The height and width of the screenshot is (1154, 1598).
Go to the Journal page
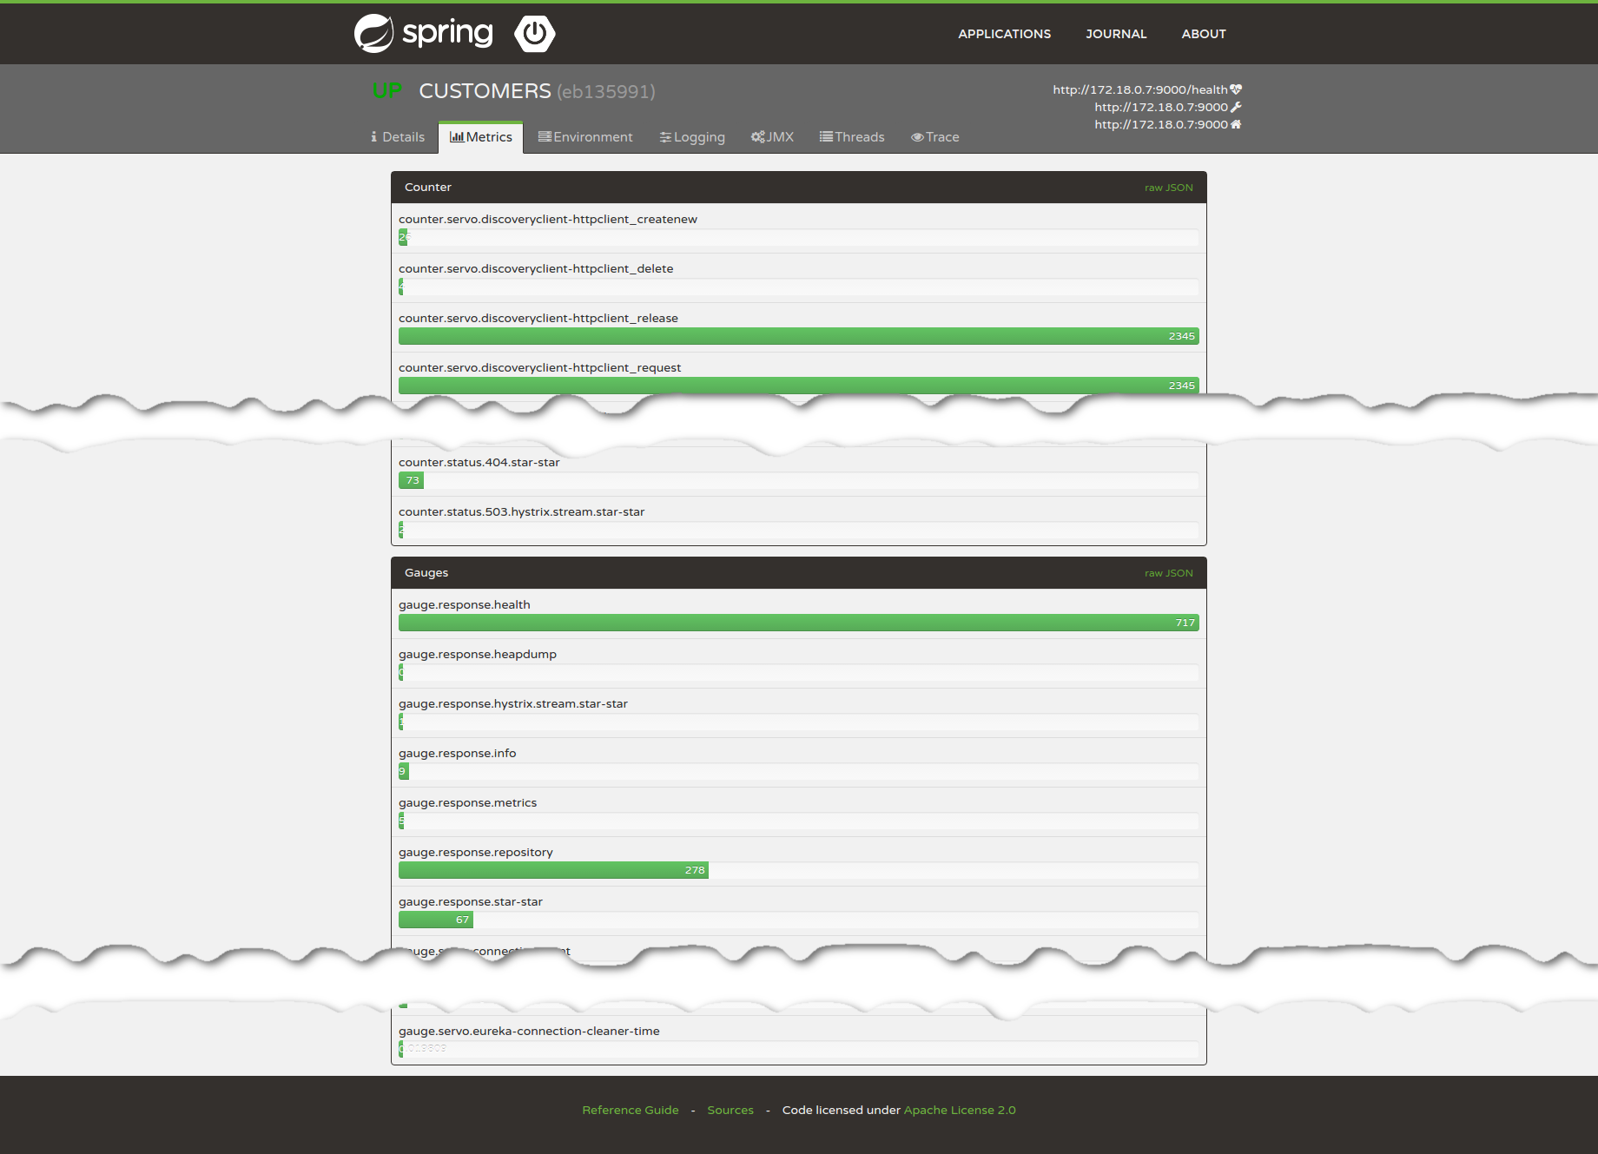[x=1116, y=34]
